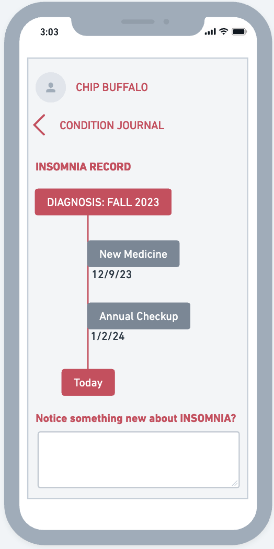This screenshot has height=549, width=274.
Task: Click the text area resize handle
Action: (x=235, y=483)
